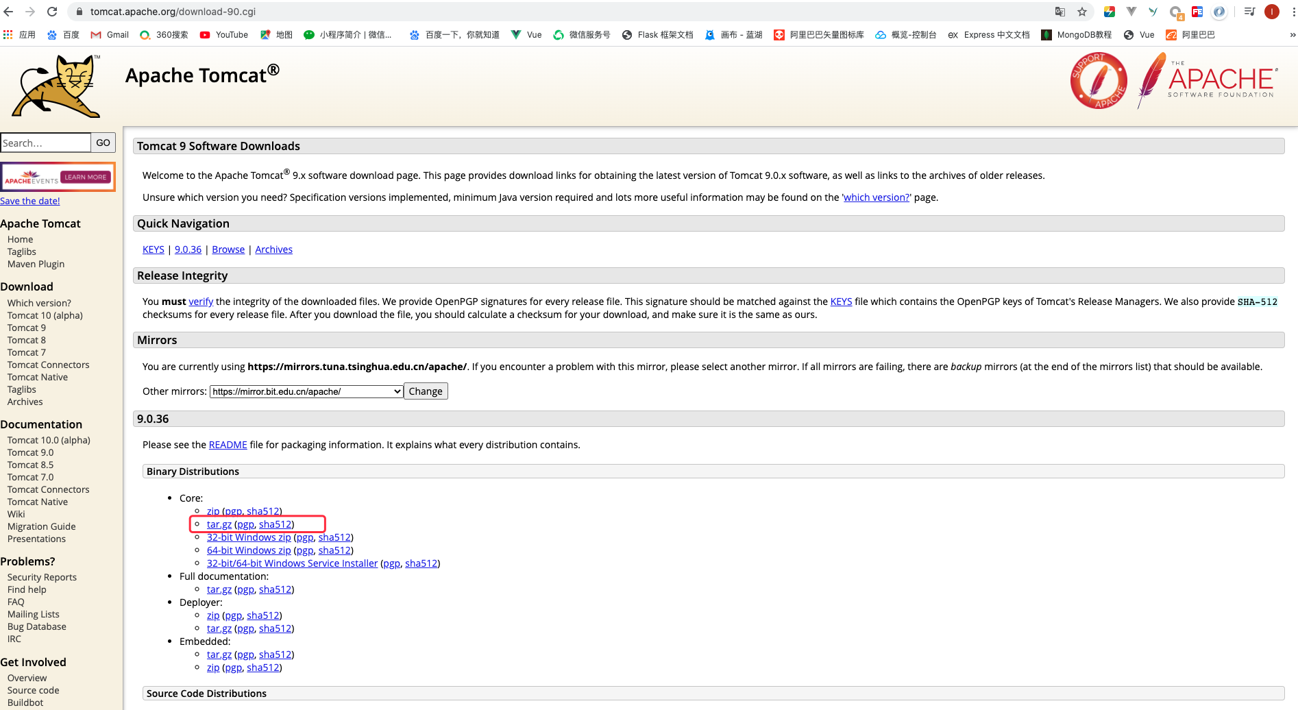
Task: Open the Flask 框架文档 bookmark
Action: (658, 35)
